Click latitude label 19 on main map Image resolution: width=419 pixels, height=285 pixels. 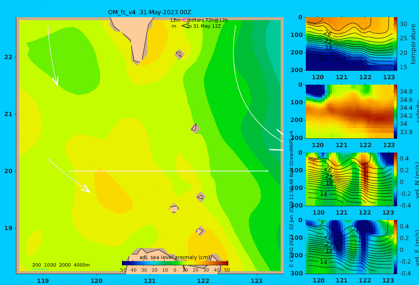8,228
